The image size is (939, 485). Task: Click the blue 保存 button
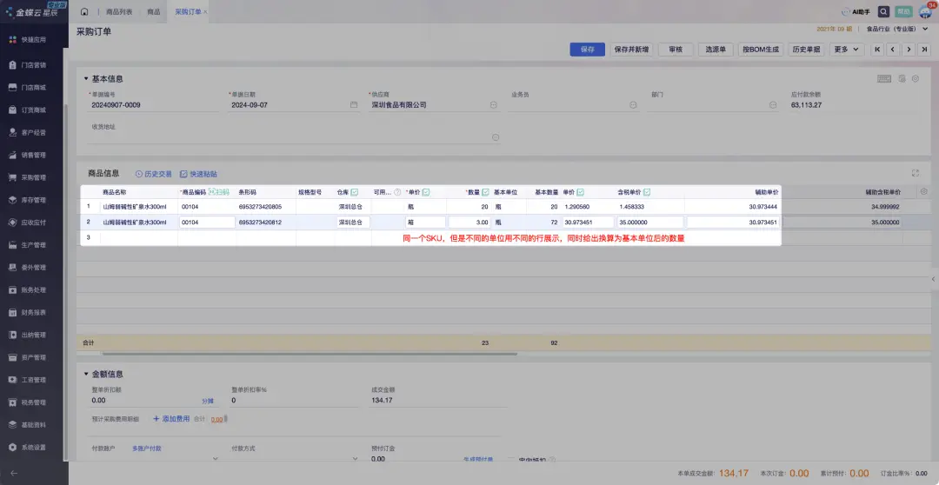pos(587,50)
